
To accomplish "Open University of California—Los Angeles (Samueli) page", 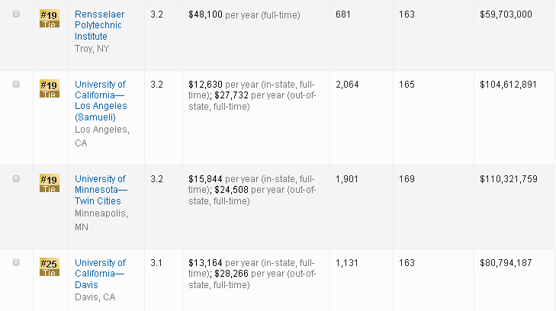I will (x=101, y=100).
